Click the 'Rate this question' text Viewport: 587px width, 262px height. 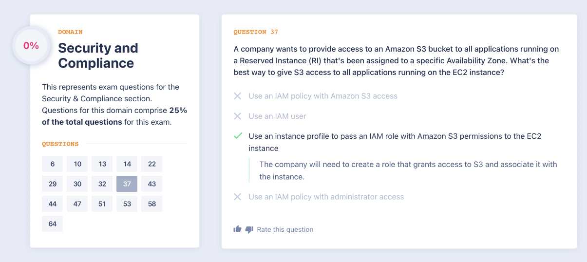click(285, 229)
